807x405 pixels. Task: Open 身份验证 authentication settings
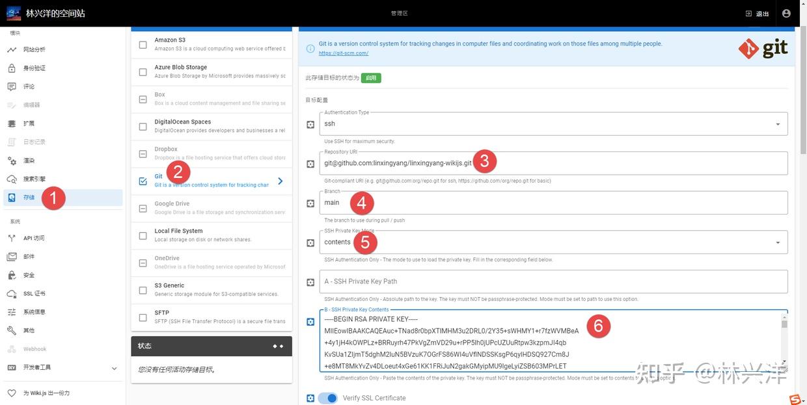[62, 68]
